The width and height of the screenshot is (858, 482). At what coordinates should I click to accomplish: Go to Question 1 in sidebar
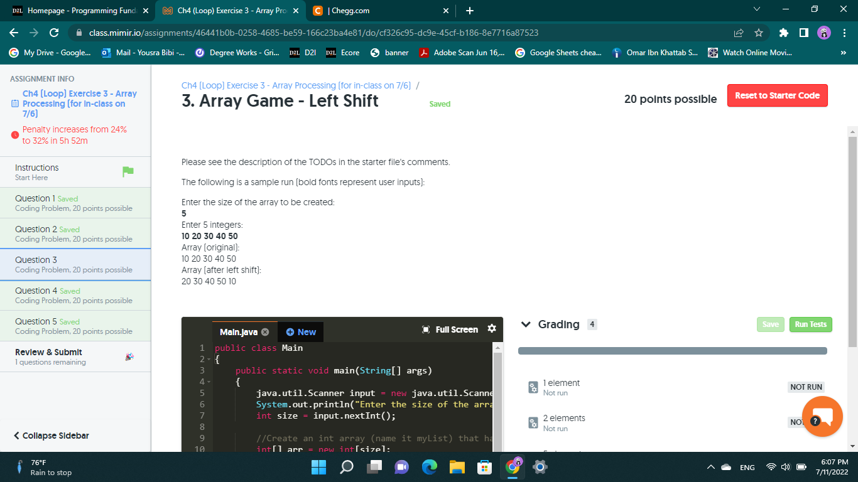coord(75,203)
